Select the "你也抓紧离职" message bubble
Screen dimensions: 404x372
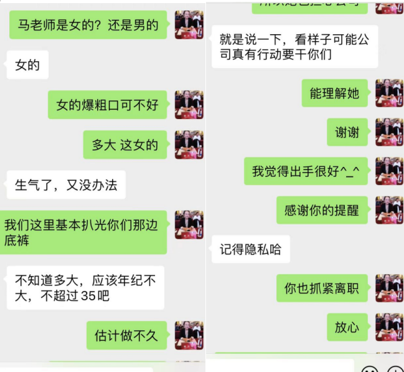(x=322, y=288)
